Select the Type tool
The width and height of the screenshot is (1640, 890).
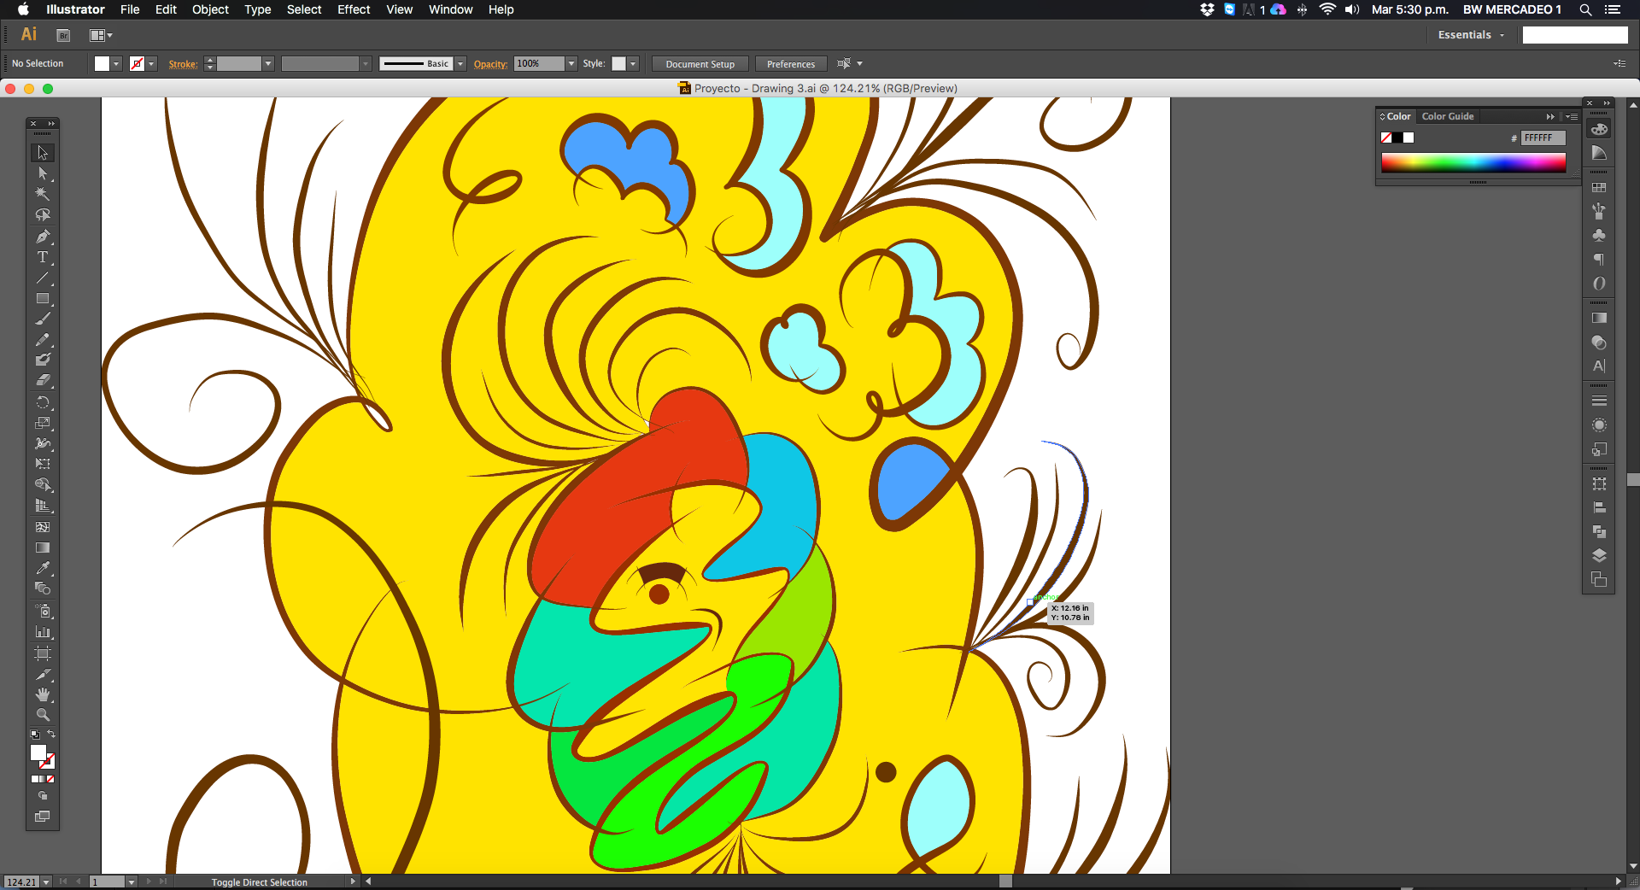(42, 257)
